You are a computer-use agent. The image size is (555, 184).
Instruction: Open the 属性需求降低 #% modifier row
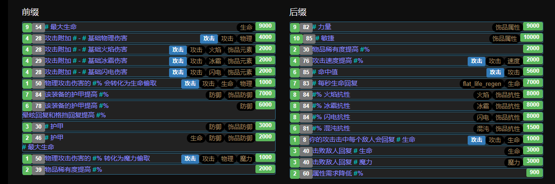click(x=416, y=173)
